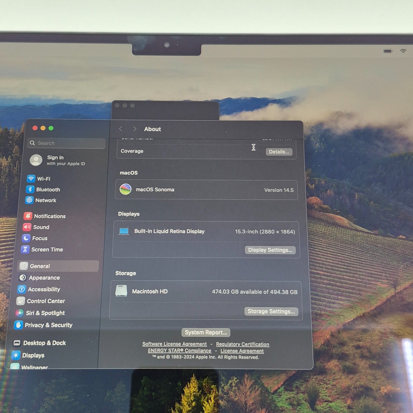Open Bluetooth settings in the sidebar
This screenshot has height=413, width=413.
(x=43, y=189)
